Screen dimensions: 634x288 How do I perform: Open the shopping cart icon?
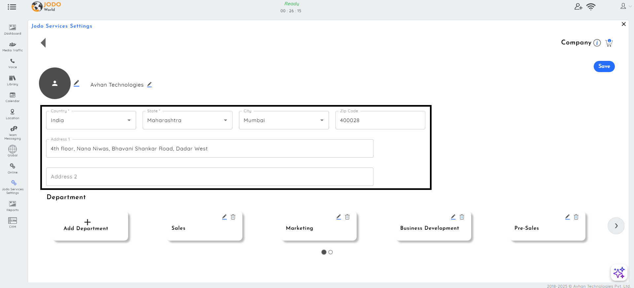[x=609, y=43]
